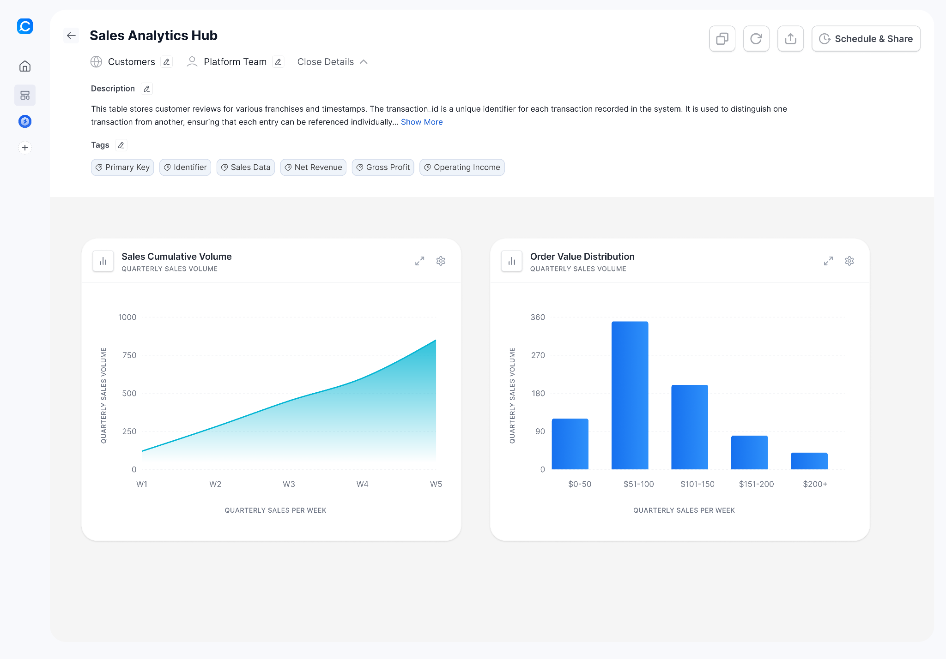
Task: Edit the Description using its pencil icon
Action: 146,88
